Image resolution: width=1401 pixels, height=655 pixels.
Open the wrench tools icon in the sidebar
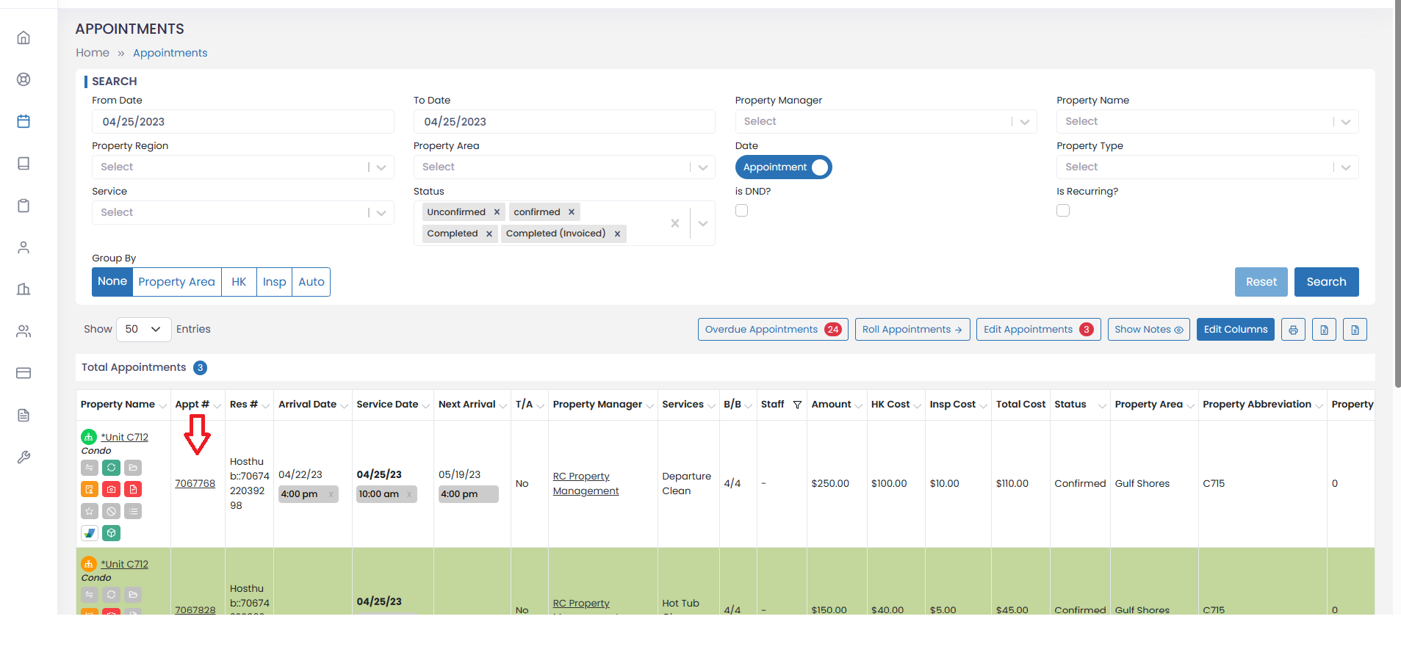(x=24, y=457)
